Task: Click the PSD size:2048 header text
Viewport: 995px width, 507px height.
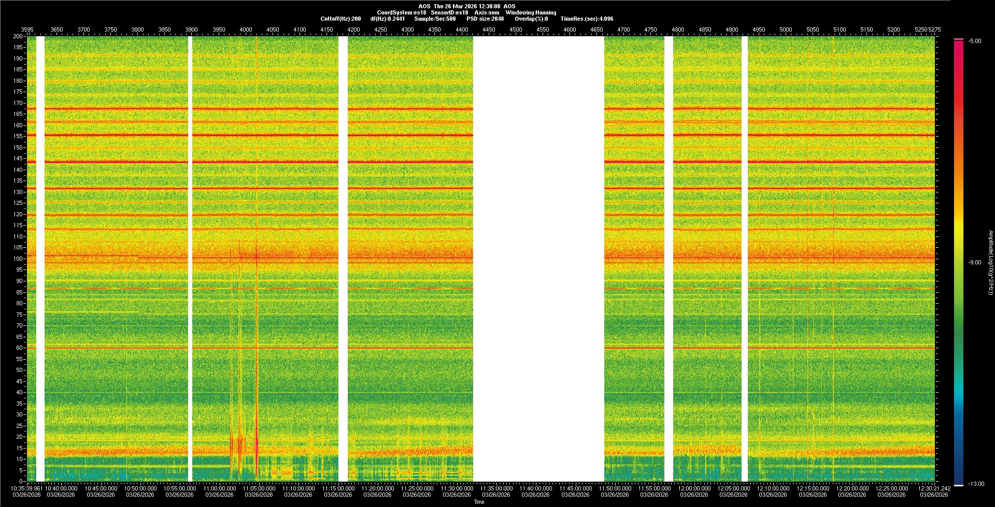Action: [485, 19]
